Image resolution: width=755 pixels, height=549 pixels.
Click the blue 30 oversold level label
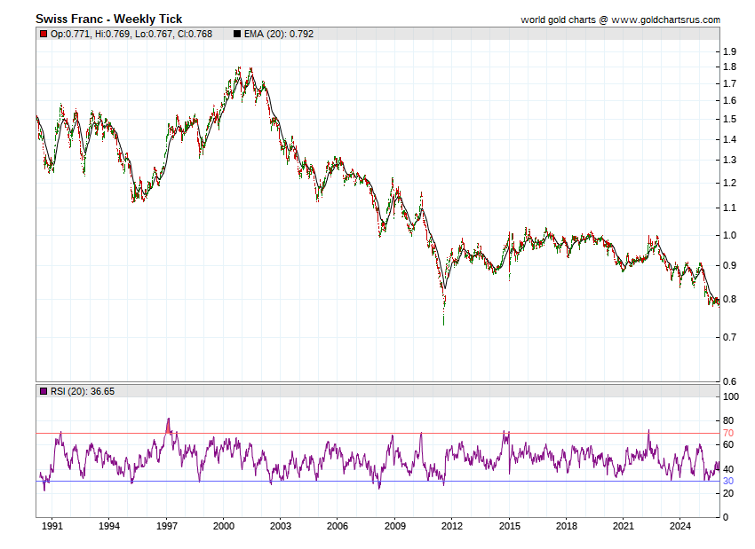click(728, 482)
